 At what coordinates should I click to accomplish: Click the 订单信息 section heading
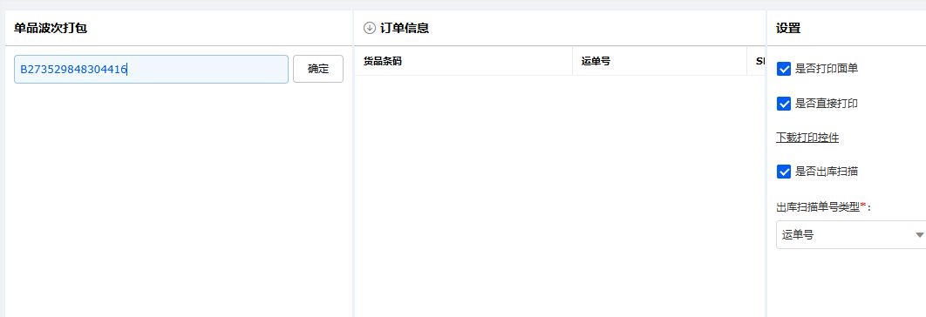point(405,28)
